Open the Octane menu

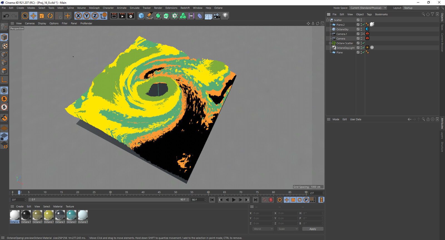pyautogui.click(x=218, y=8)
